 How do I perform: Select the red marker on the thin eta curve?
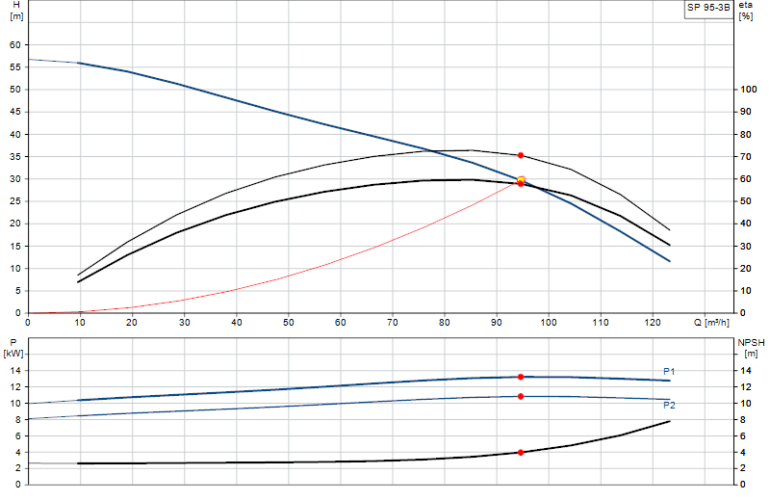coord(521,155)
